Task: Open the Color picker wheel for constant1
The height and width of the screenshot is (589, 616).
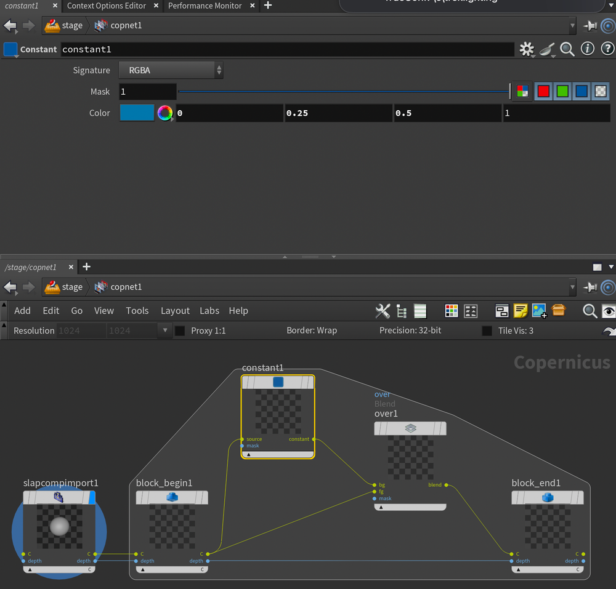Action: (x=164, y=113)
